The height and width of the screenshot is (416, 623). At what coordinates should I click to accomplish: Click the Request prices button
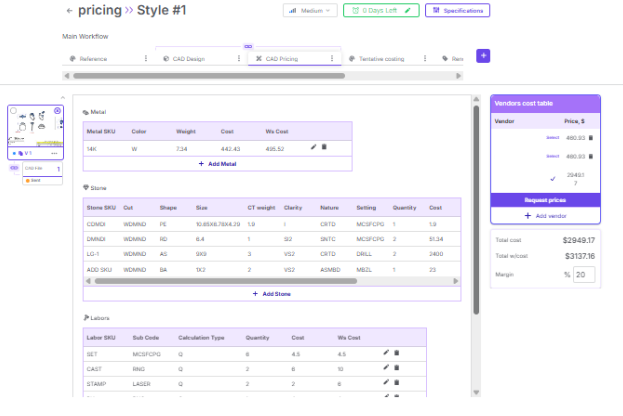(x=545, y=200)
